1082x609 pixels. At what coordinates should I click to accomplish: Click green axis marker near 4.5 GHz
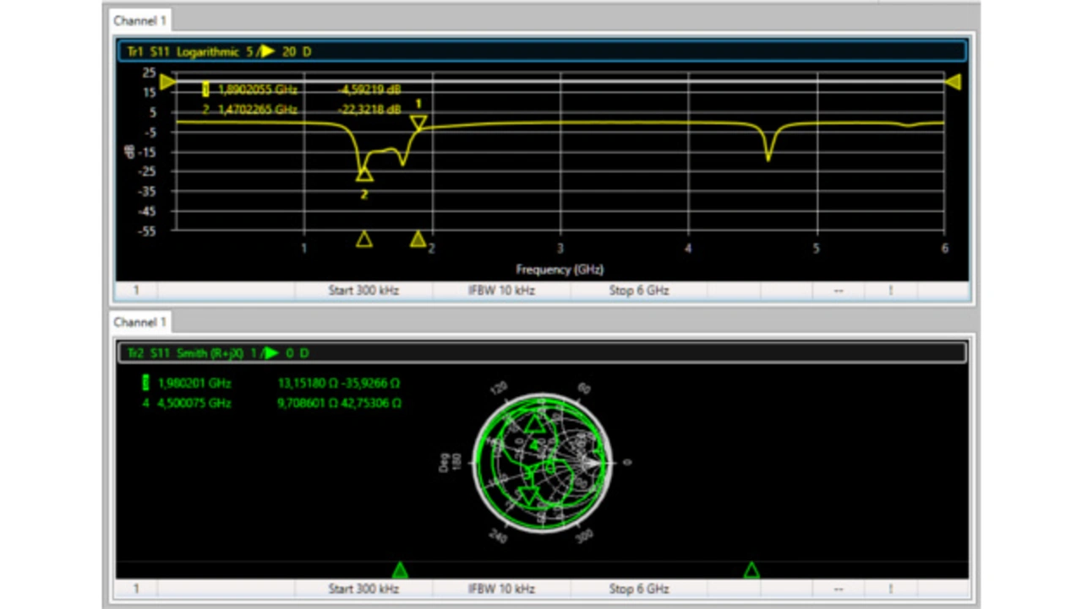(x=751, y=570)
